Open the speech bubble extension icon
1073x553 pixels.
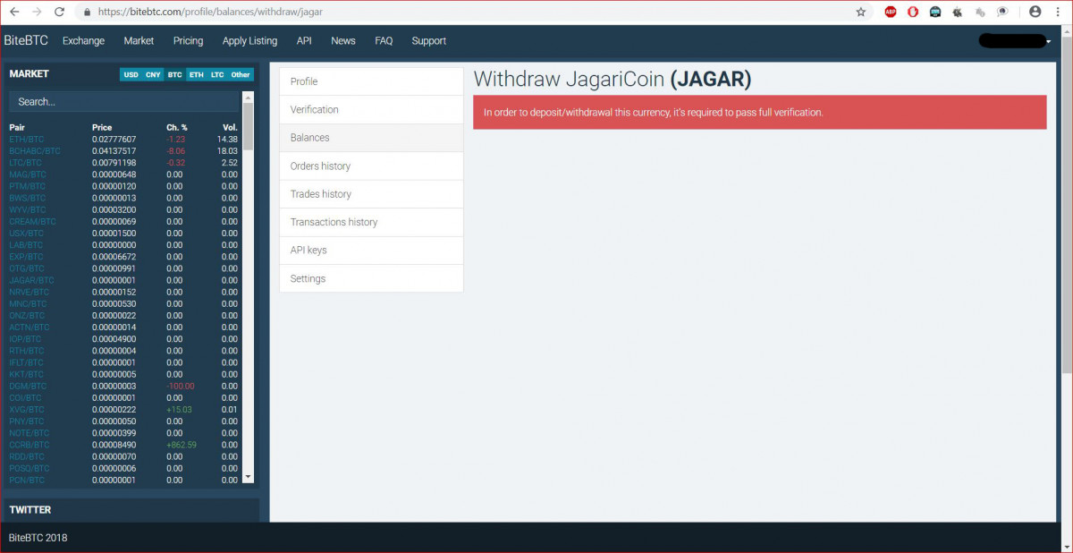(x=1003, y=13)
